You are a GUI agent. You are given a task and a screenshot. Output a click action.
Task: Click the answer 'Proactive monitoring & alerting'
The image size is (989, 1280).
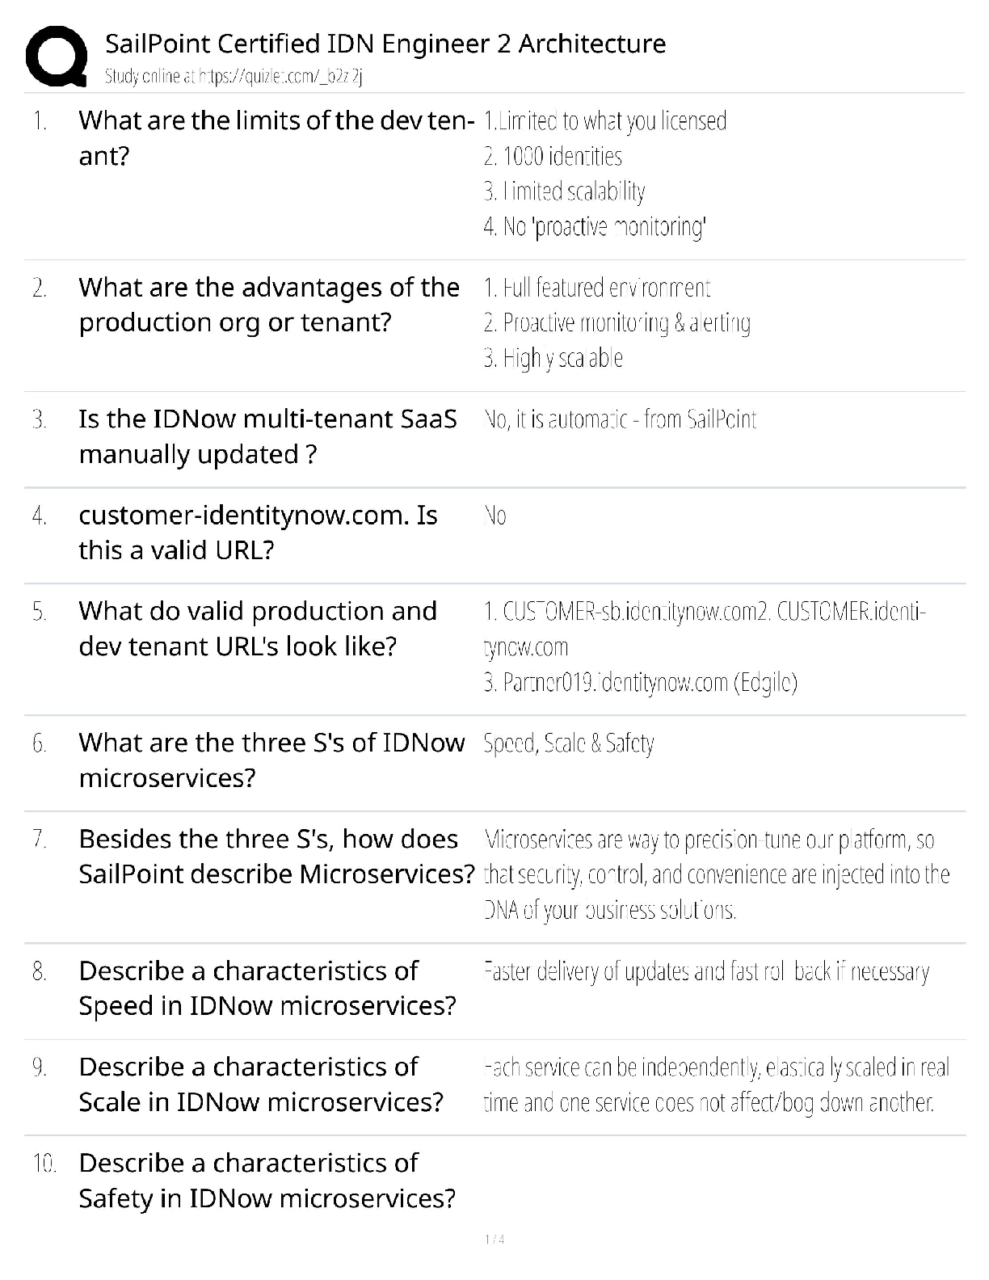coord(617,322)
